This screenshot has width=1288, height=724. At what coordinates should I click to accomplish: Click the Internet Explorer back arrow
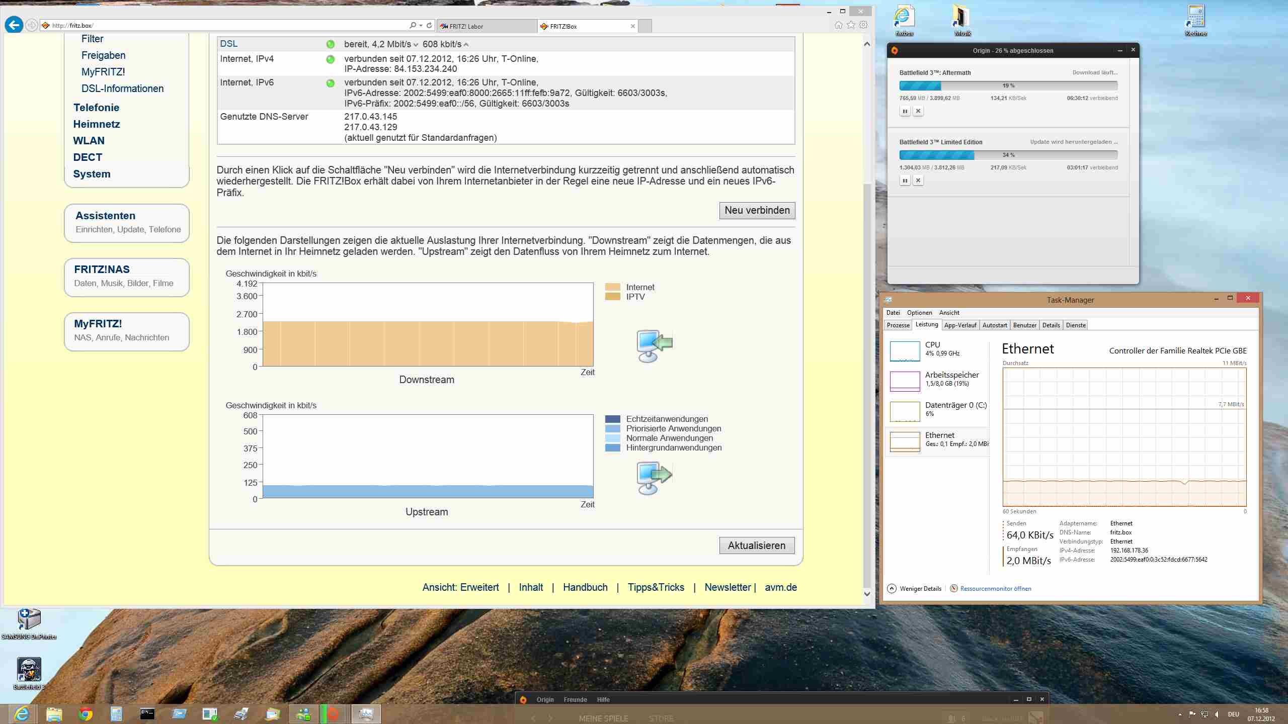point(14,25)
